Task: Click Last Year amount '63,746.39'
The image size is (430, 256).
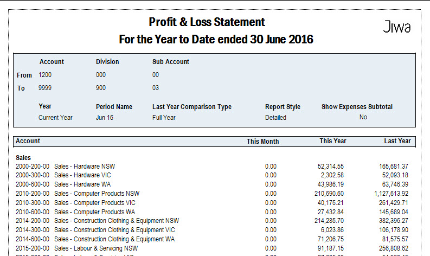Action: tap(395, 184)
